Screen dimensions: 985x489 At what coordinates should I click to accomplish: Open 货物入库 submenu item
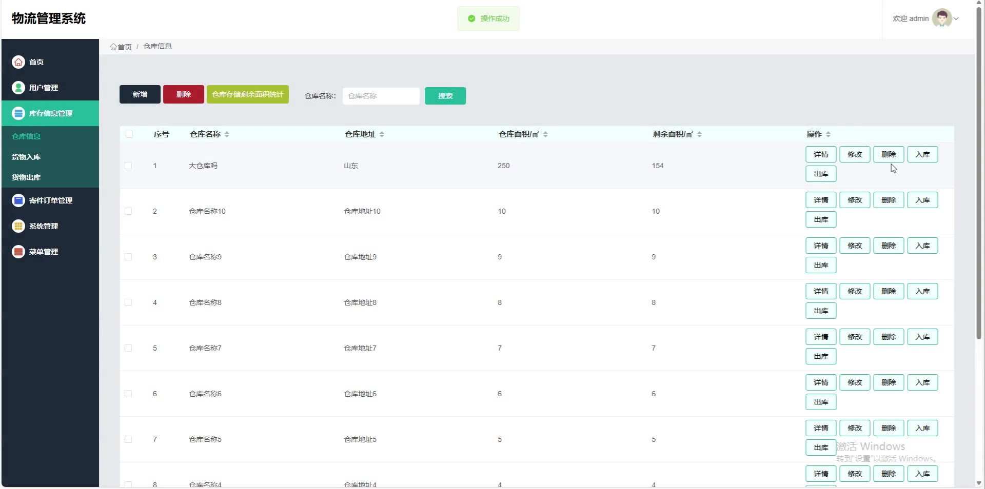[26, 157]
